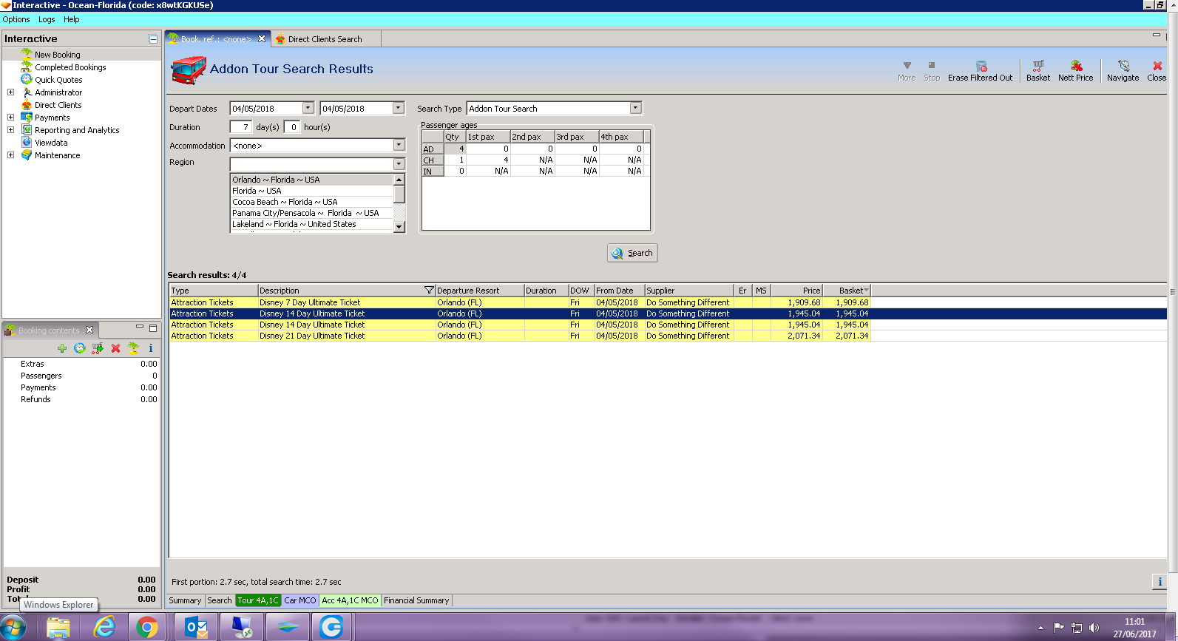Switch to the Financial Summary tab
Screen dimensions: 1178x641
(x=416, y=600)
